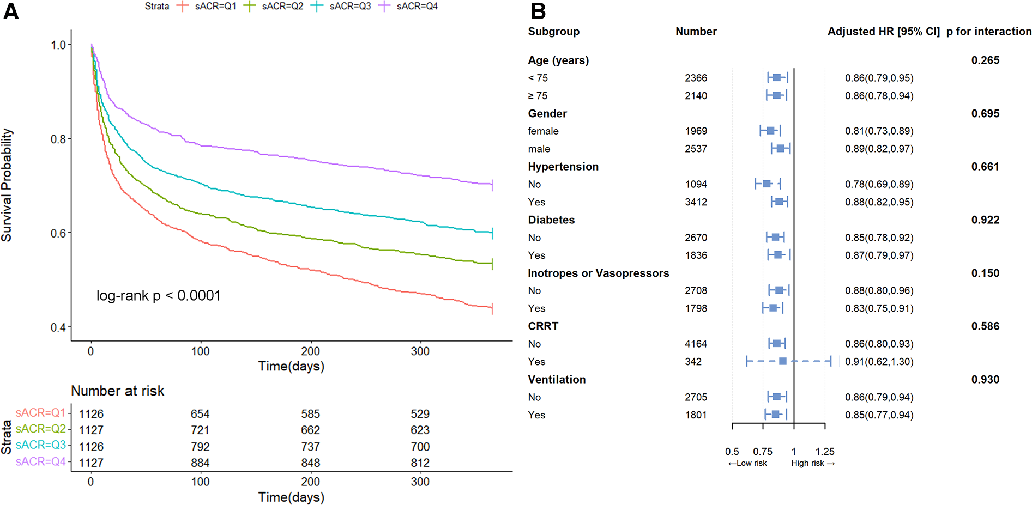
Task: Click the 'p for interaction' column header
Action: (988, 32)
